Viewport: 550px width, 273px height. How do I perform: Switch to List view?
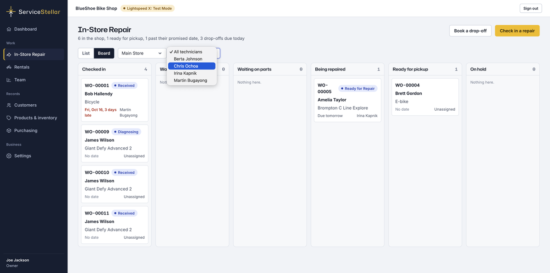86,54
